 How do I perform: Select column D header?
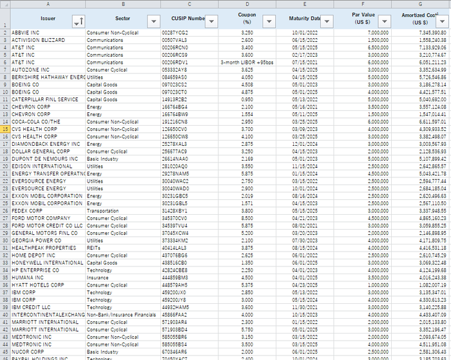click(x=247, y=4)
